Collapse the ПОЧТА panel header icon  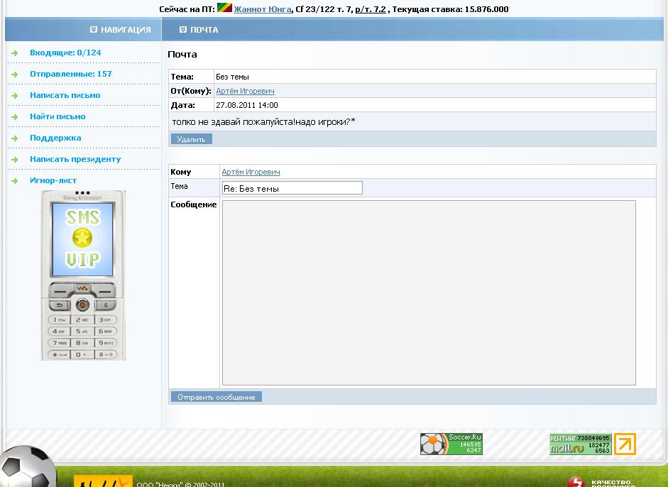click(183, 30)
